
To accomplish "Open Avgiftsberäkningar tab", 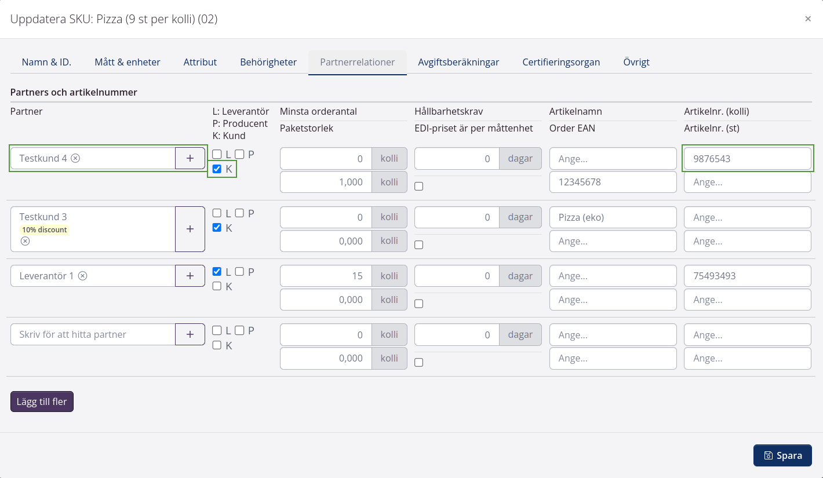I will pyautogui.click(x=458, y=62).
